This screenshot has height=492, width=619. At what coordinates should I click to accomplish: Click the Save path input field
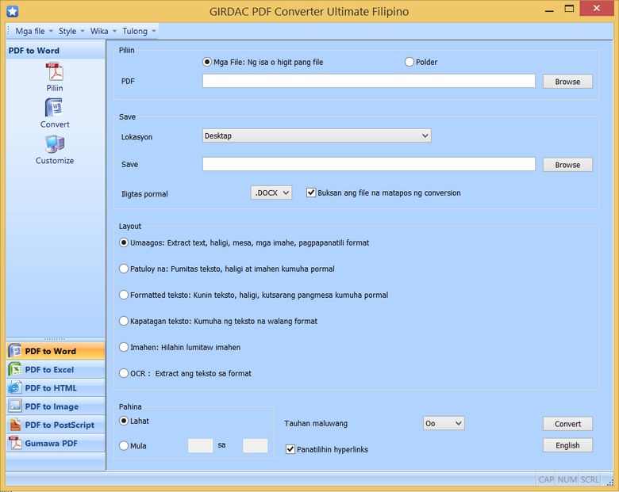369,164
